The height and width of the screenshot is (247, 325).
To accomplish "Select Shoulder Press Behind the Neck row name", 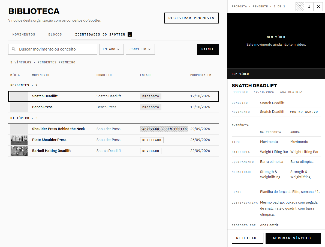I will coord(58,129).
